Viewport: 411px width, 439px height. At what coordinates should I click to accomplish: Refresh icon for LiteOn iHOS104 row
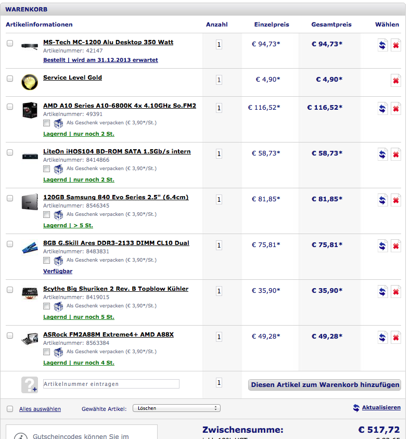click(x=382, y=154)
